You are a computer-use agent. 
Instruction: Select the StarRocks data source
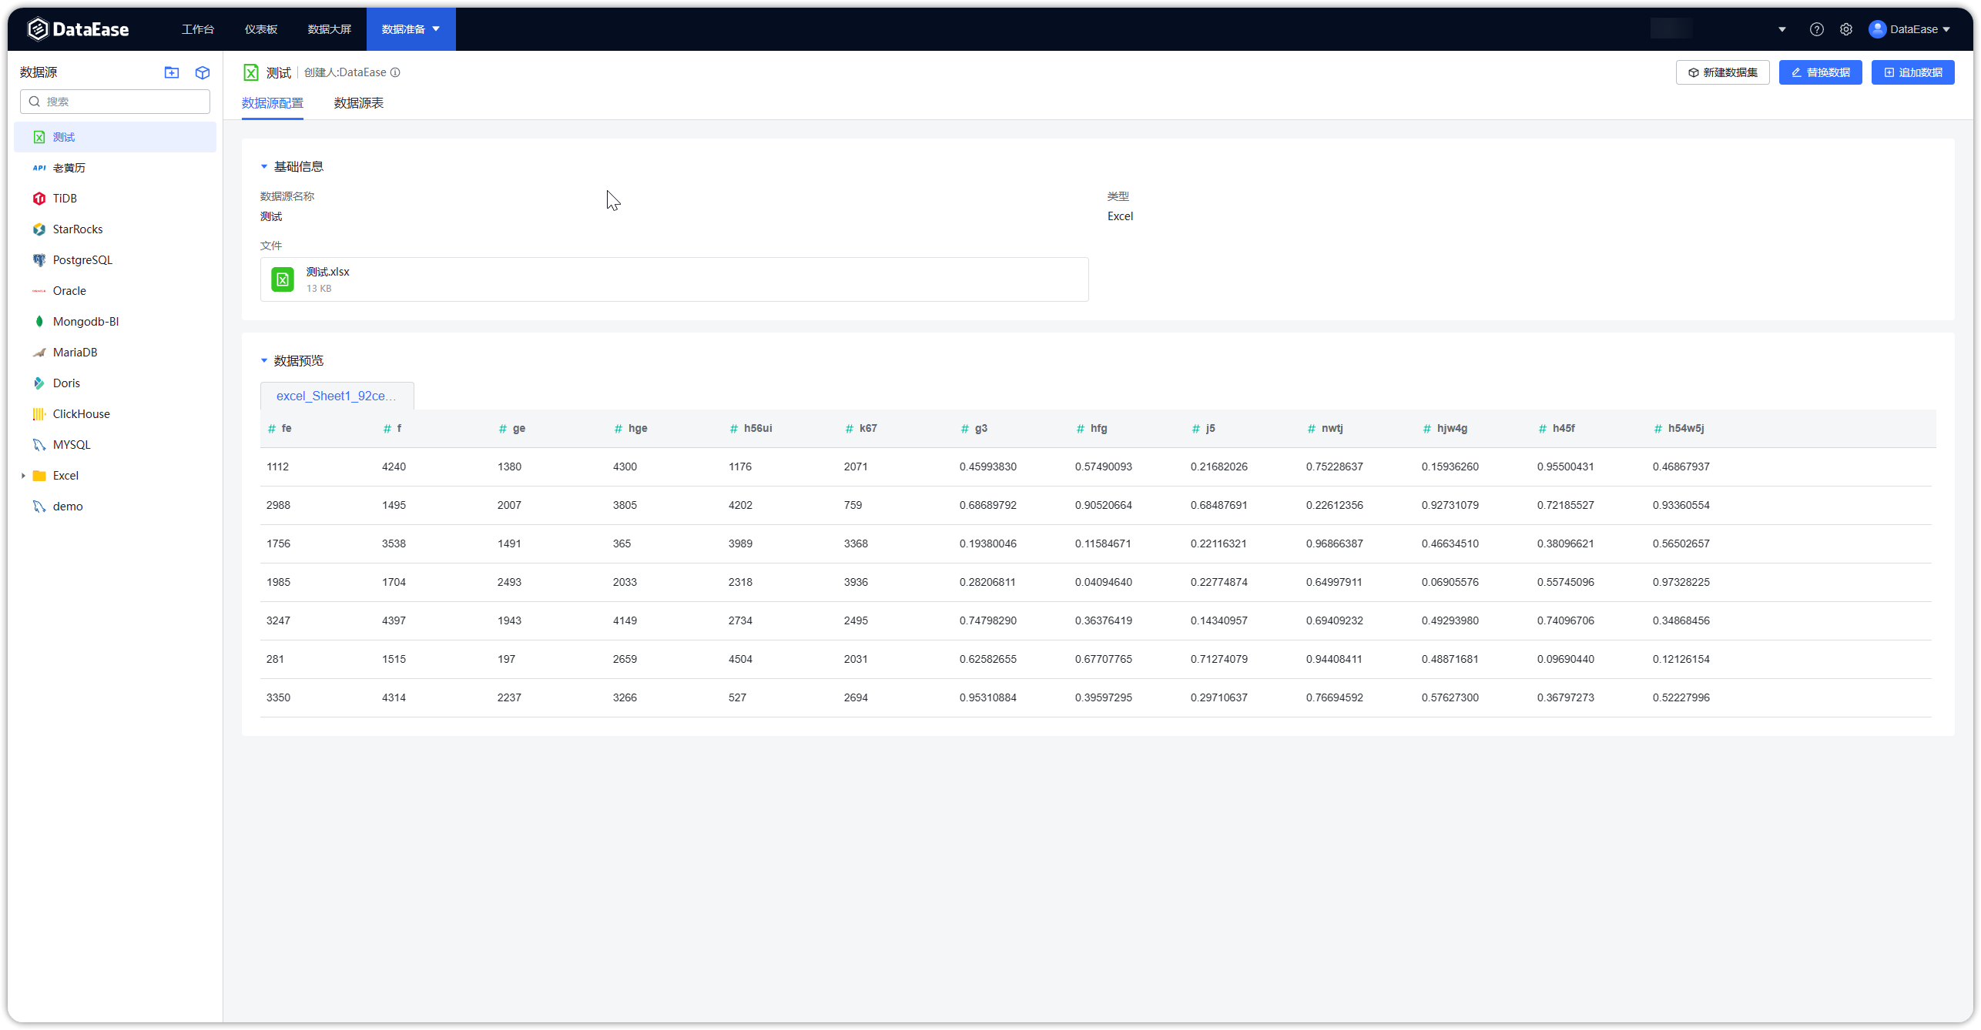(77, 229)
